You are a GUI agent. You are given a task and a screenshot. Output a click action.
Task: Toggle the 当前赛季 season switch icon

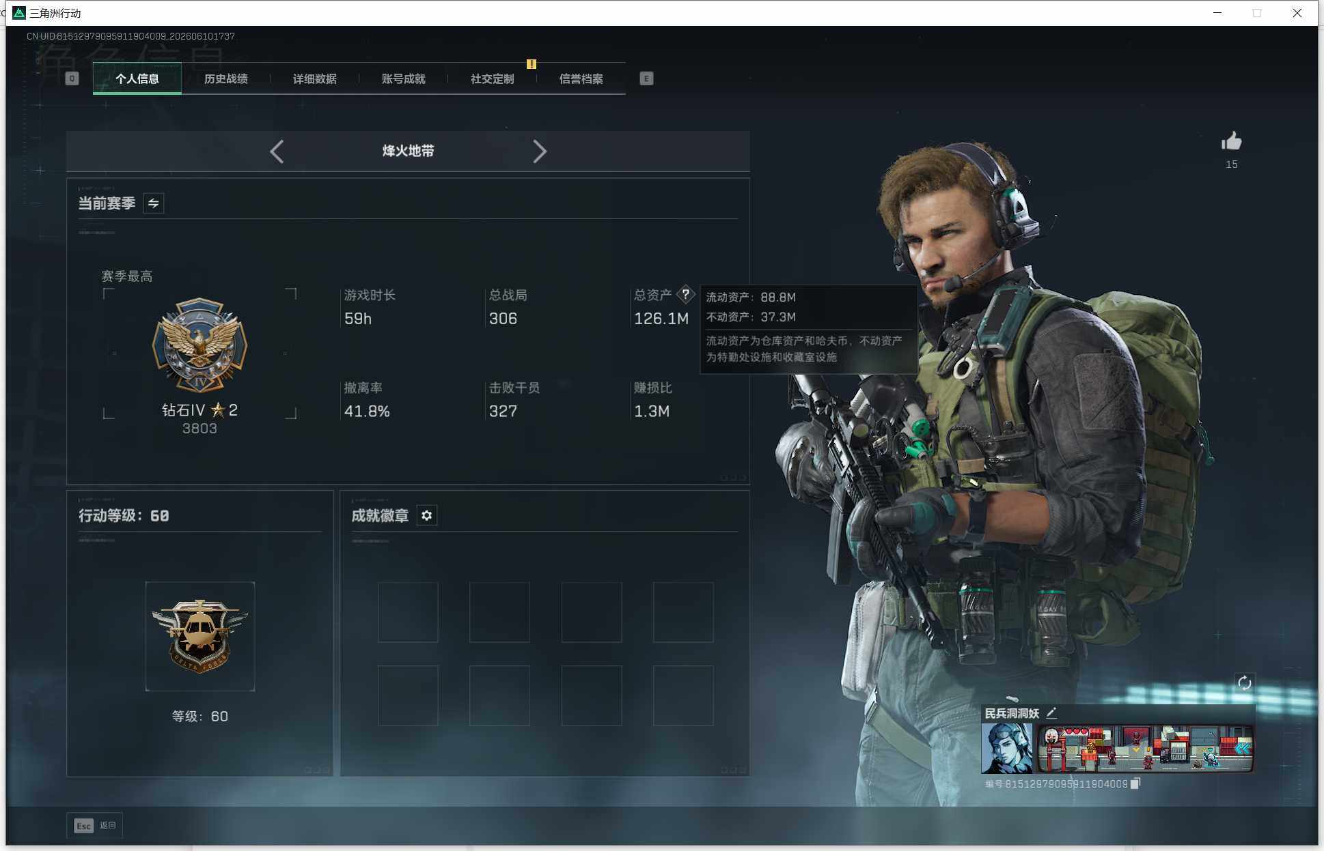(x=154, y=203)
